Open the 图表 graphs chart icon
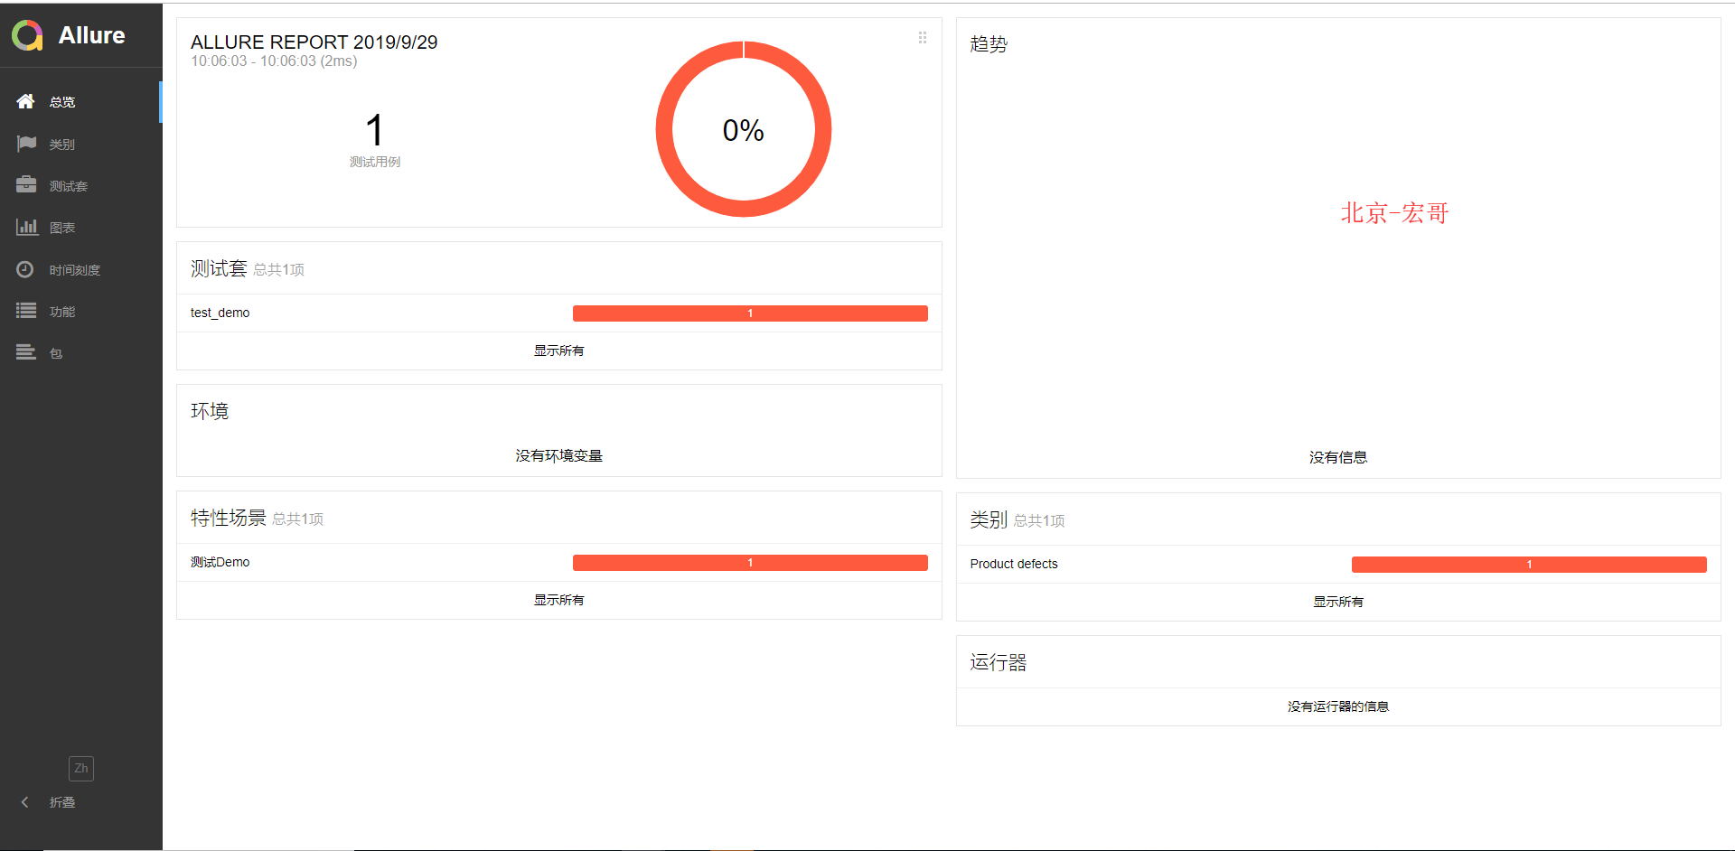 coord(26,227)
